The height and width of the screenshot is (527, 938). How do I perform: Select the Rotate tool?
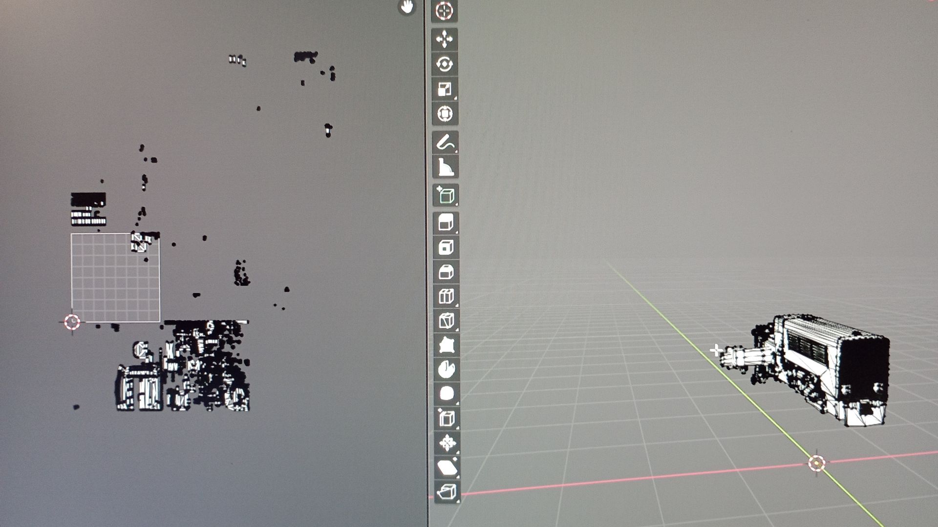[x=444, y=64]
